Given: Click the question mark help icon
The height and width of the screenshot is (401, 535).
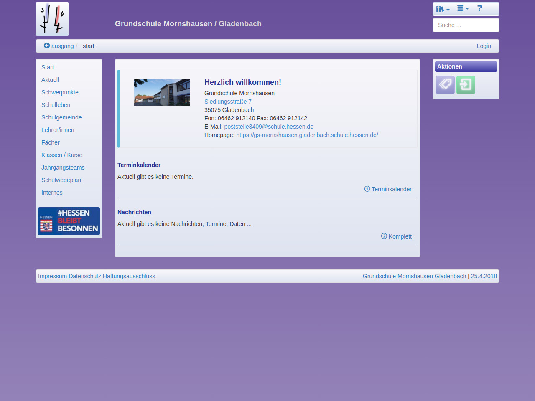Looking at the screenshot, I should pyautogui.click(x=479, y=8).
